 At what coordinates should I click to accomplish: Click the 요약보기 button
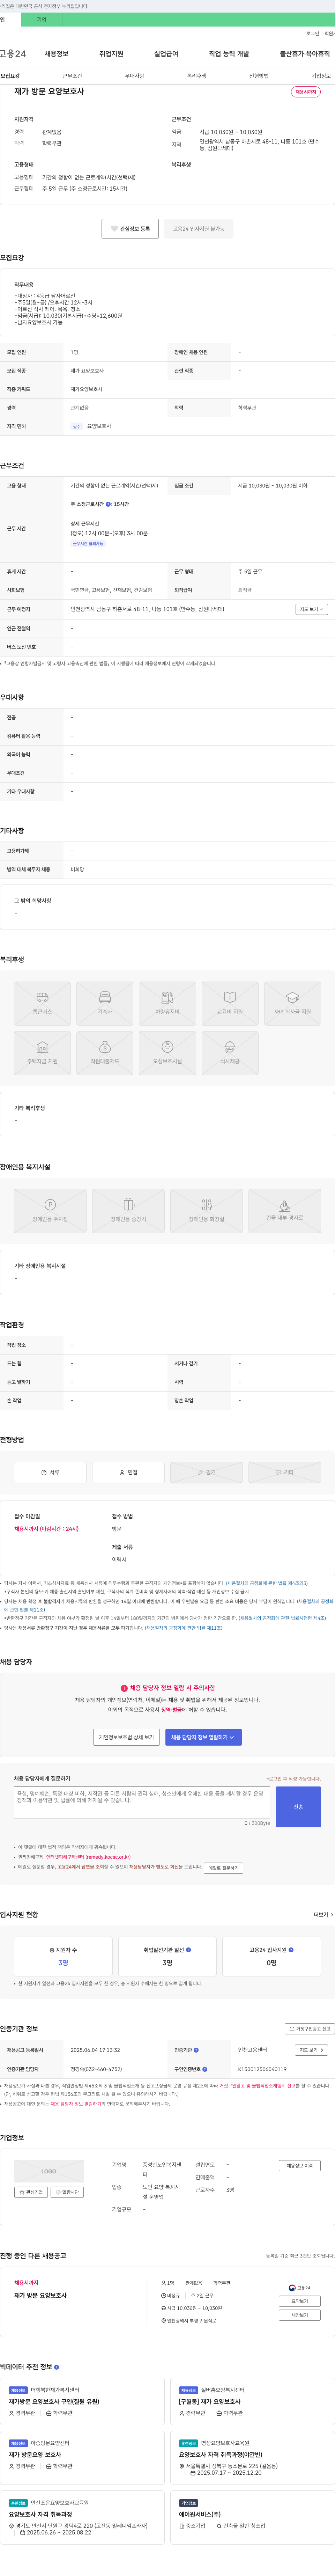pyautogui.click(x=299, y=2301)
